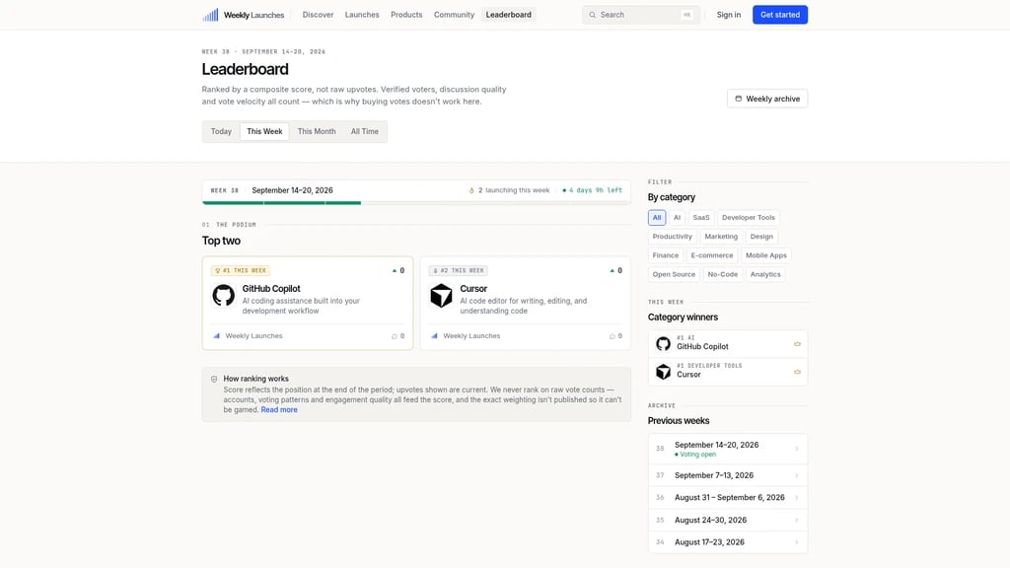1010x568 pixels.
Task: Switch to the All Time tab
Action: [365, 131]
